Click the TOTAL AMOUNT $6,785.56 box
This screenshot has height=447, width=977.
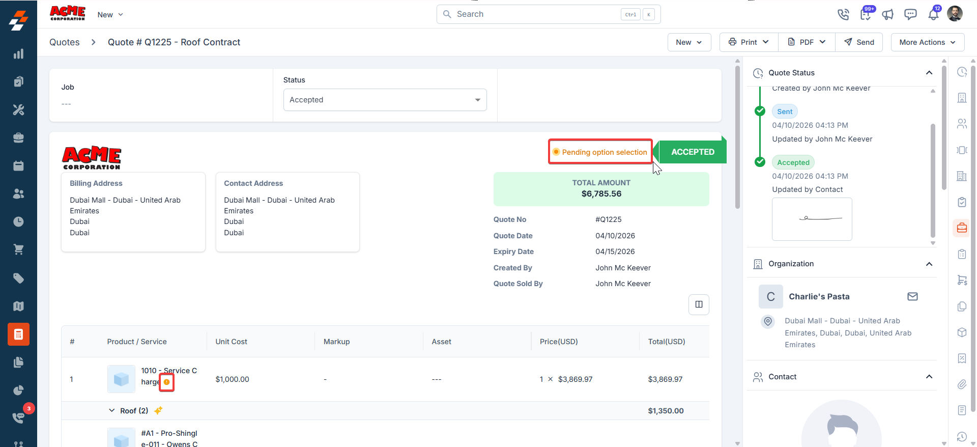click(x=601, y=189)
